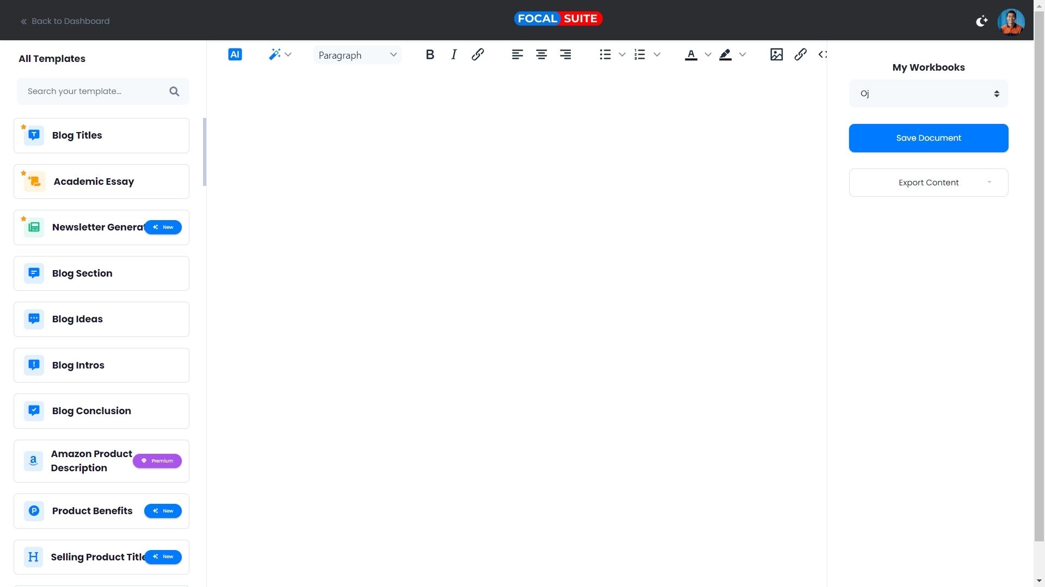Expand the My Workbooks selector

tap(928, 93)
